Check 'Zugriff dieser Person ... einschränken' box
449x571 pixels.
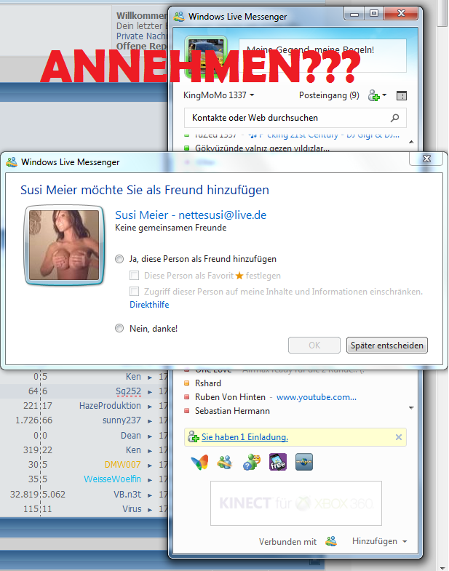[x=134, y=292]
